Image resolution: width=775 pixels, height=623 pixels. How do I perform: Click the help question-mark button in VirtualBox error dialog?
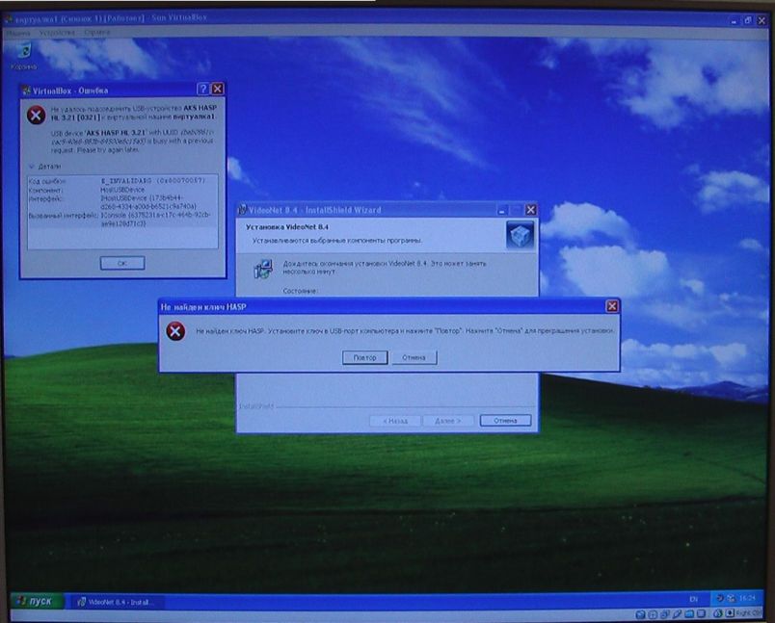[x=202, y=89]
